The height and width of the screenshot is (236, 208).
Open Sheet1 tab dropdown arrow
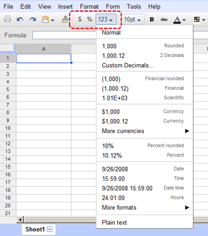click(50, 229)
